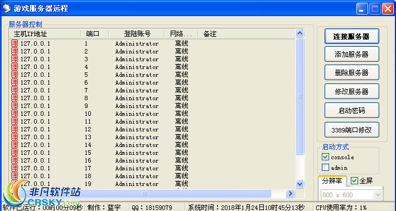This screenshot has height=211, width=396.
Task: Click the server icon for port 13 row
Action: 15,137
